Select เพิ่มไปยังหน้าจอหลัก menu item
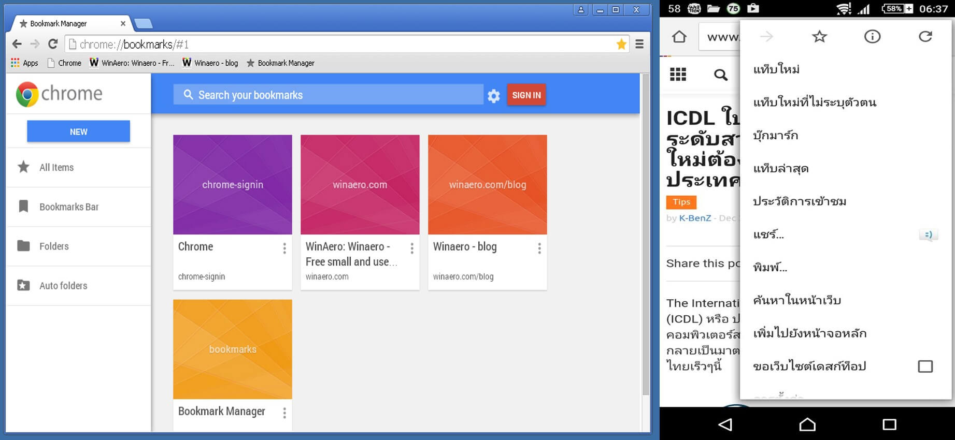 [x=846, y=333]
